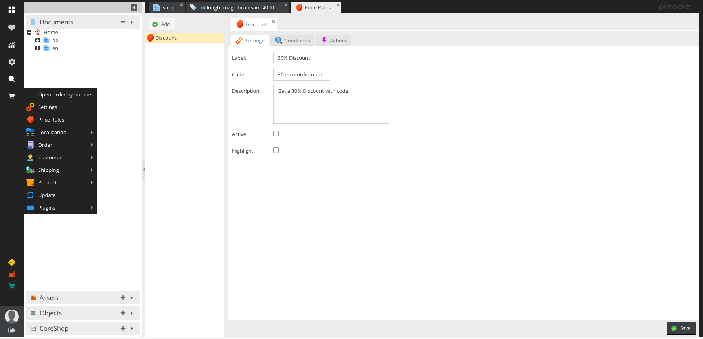Open the Shipping submenu
The image size is (703, 339).
coord(60,170)
